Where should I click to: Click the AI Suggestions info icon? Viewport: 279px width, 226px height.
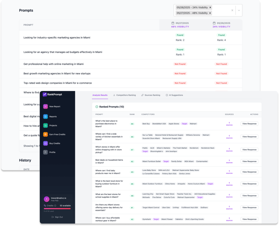(x=167, y=95)
